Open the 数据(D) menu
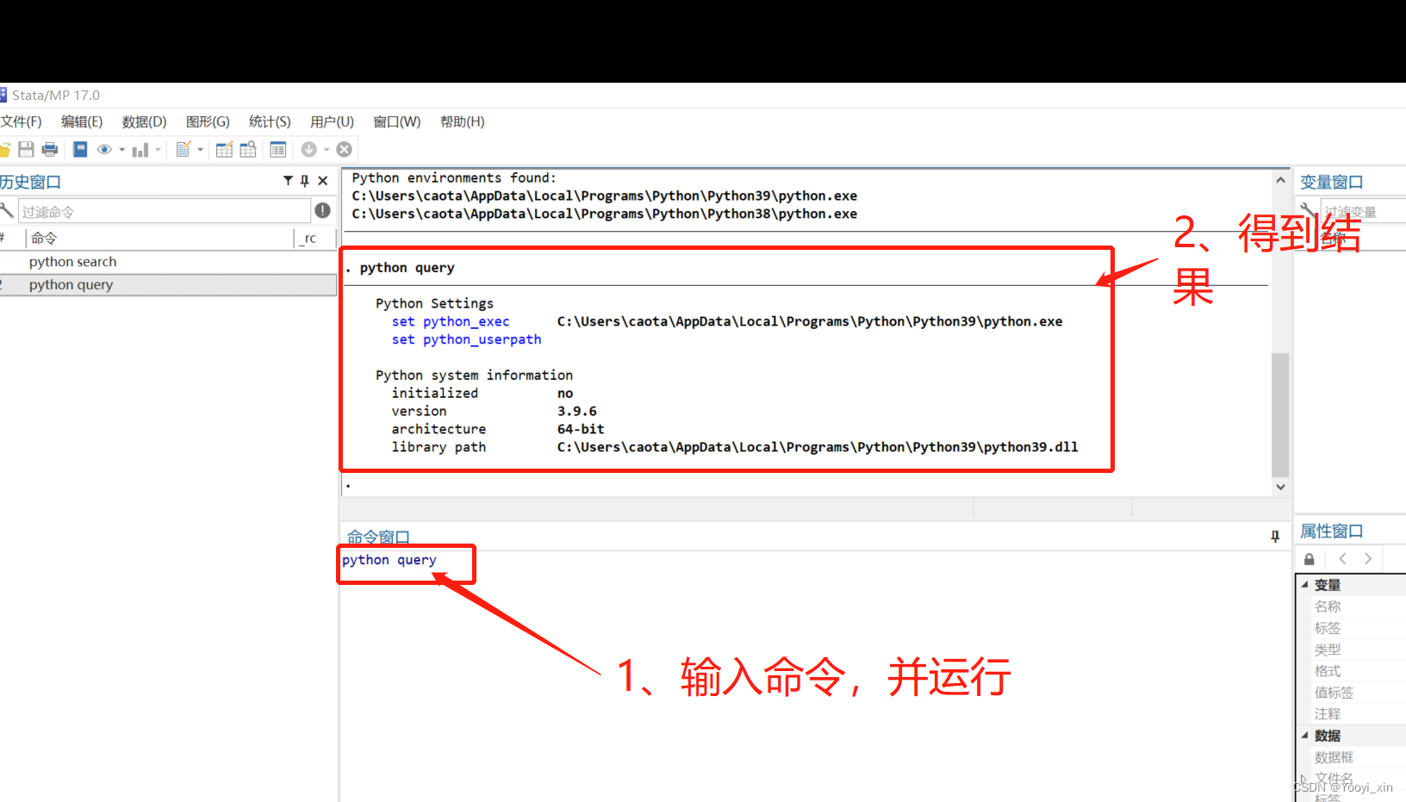 144,121
